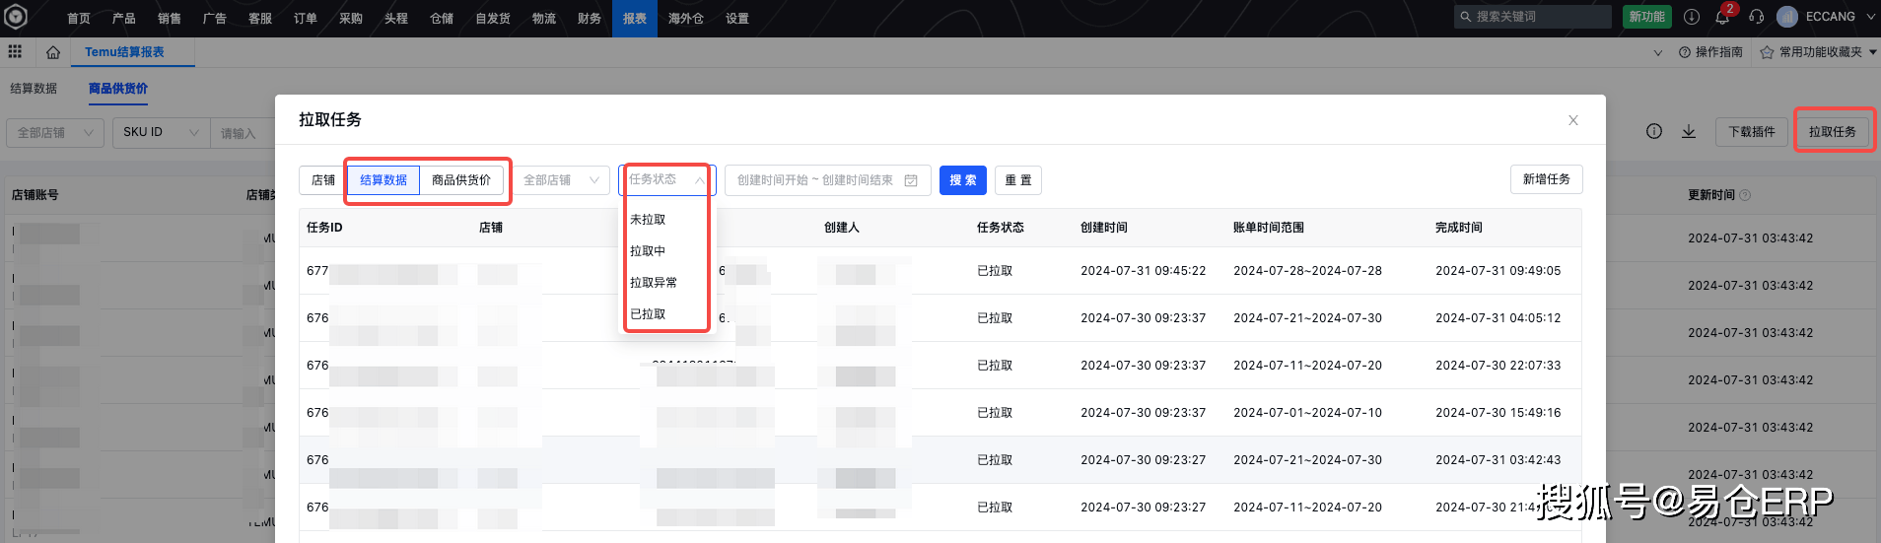Click the download arrow icon beside 下载插件
The height and width of the screenshot is (543, 1881).
click(1689, 131)
